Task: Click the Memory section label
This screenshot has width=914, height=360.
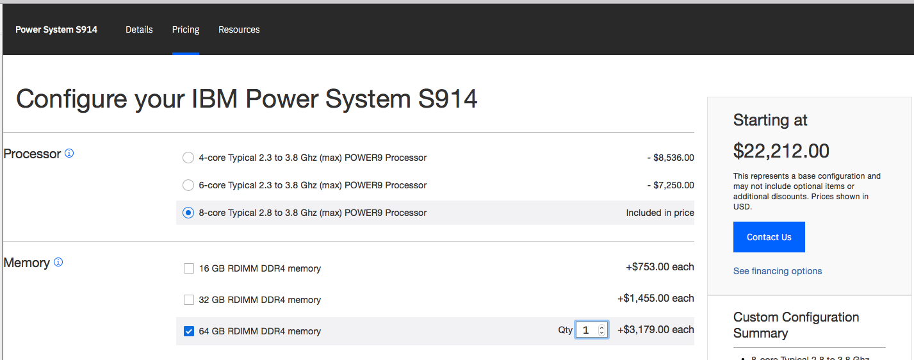Action: (x=26, y=263)
